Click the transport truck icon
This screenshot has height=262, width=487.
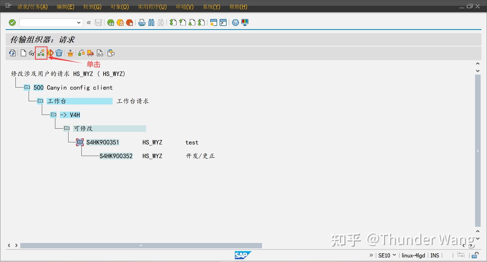pyautogui.click(x=90, y=53)
